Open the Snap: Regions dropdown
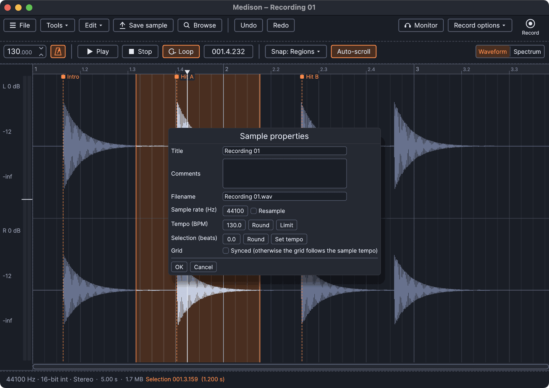 296,52
